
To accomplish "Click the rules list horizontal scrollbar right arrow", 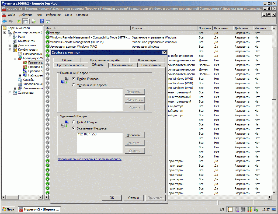I will click(270, 197).
